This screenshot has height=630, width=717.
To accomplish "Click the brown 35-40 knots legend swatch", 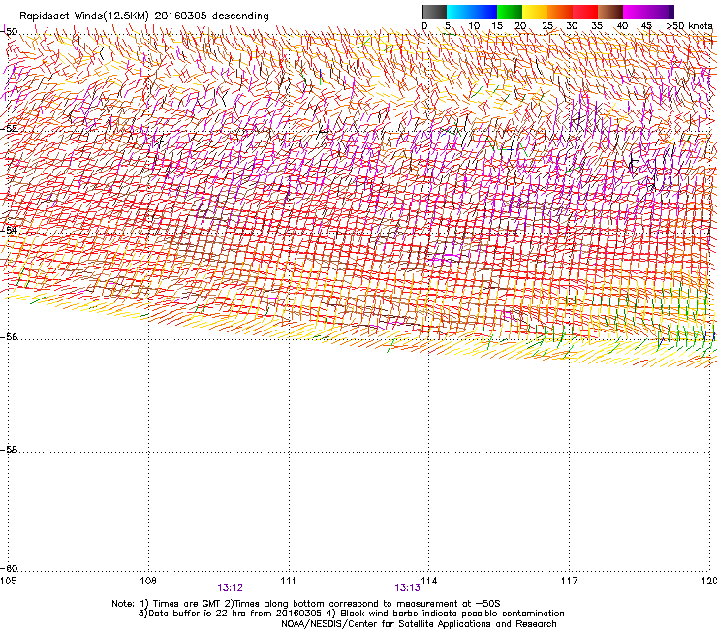I will (x=610, y=12).
